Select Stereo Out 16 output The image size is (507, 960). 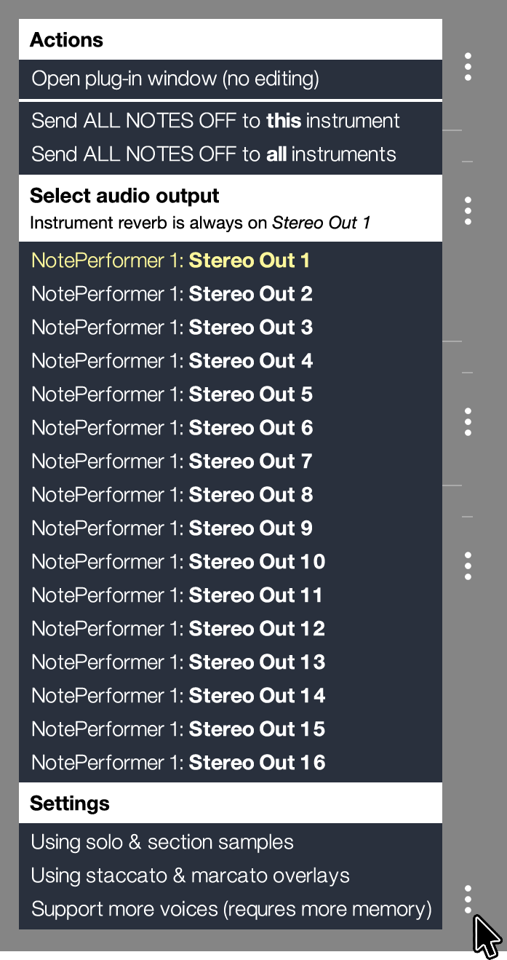[x=231, y=763]
